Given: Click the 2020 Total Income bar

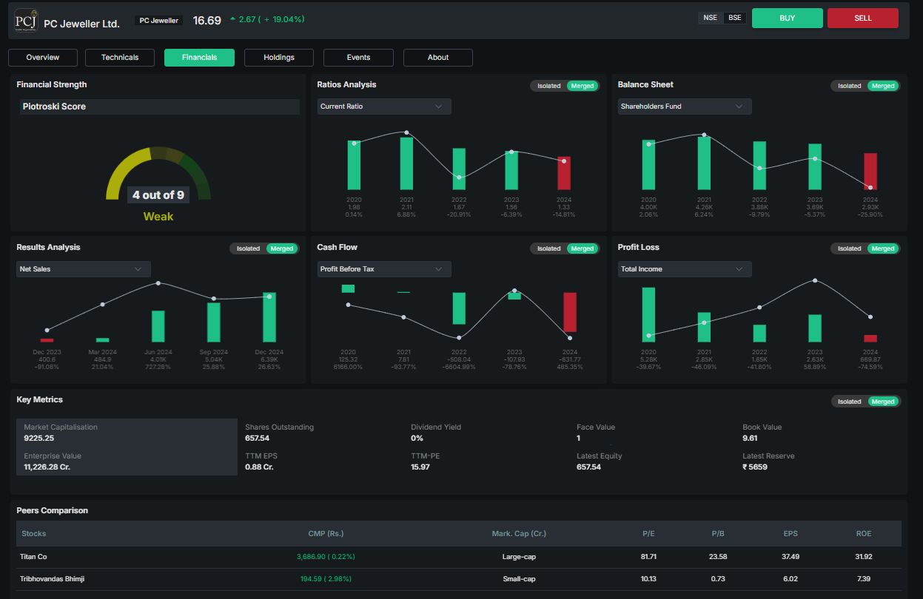Looking at the screenshot, I should point(648,315).
